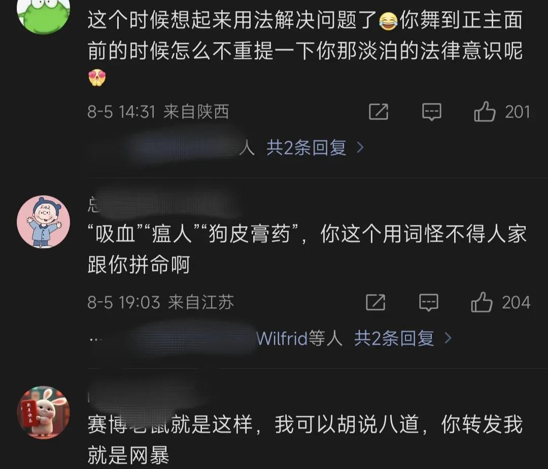Tap the reply bubble icon on the 19:03 comment
Image resolution: width=548 pixels, height=469 pixels.
point(428,302)
